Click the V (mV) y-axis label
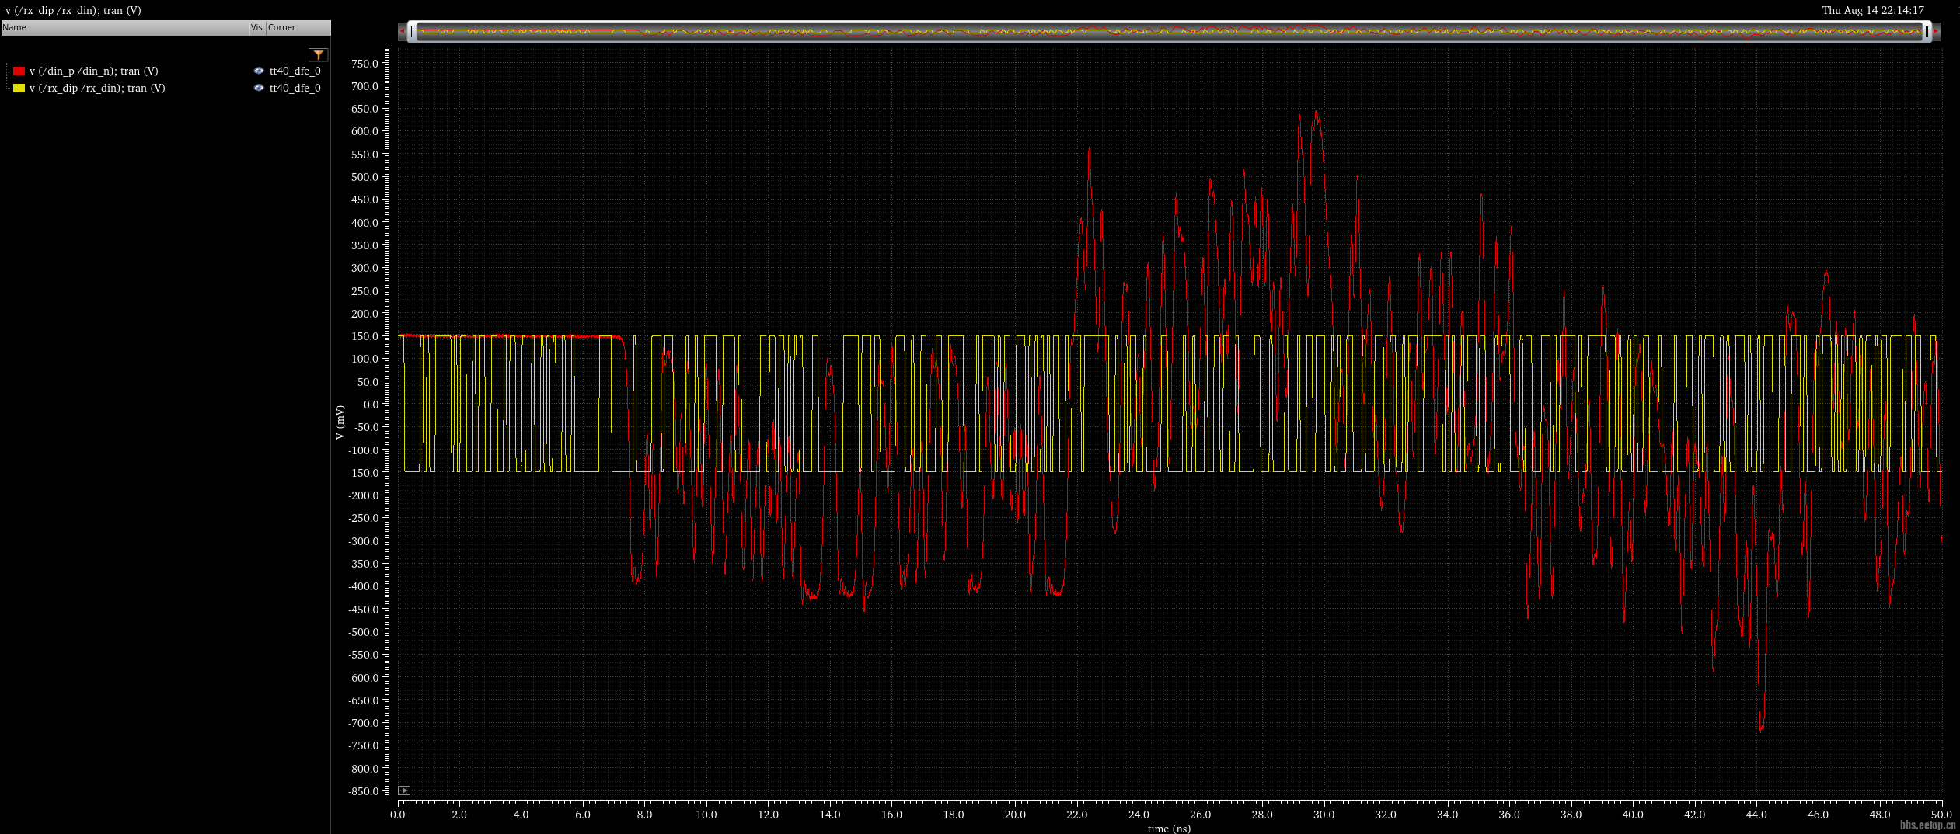Screen dimensions: 1960x834 click(x=340, y=422)
